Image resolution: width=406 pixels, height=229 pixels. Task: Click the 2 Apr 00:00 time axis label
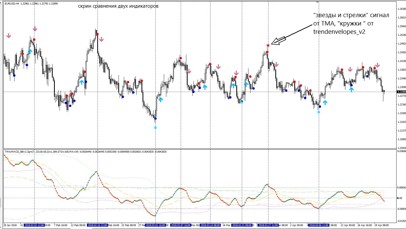[x=297, y=225]
